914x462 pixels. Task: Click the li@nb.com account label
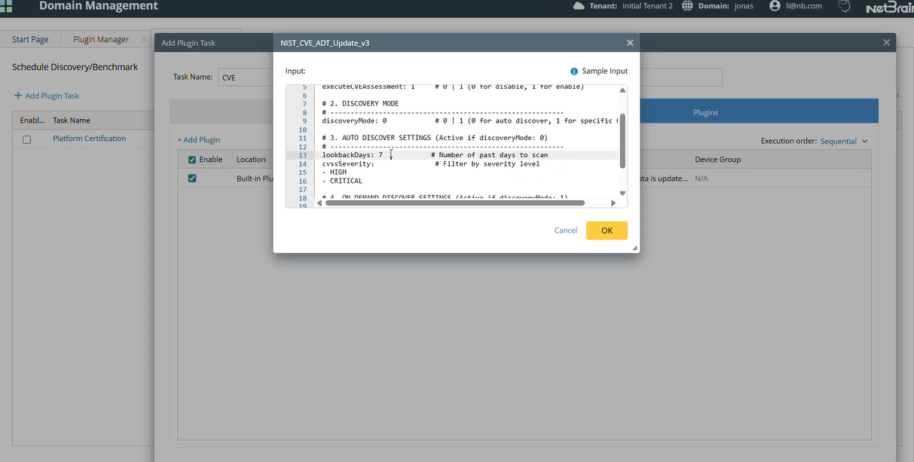tap(805, 6)
